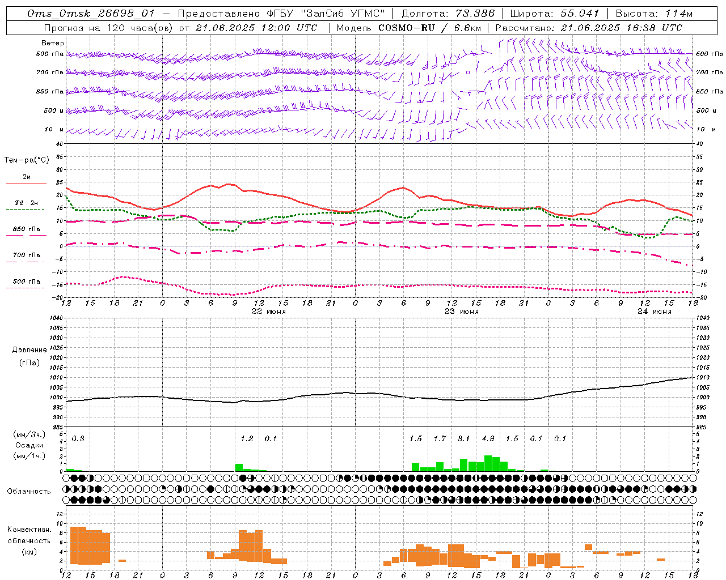Screen dimensions: 726x580
Task: Click the Осадки panel label
Action: click(x=29, y=445)
